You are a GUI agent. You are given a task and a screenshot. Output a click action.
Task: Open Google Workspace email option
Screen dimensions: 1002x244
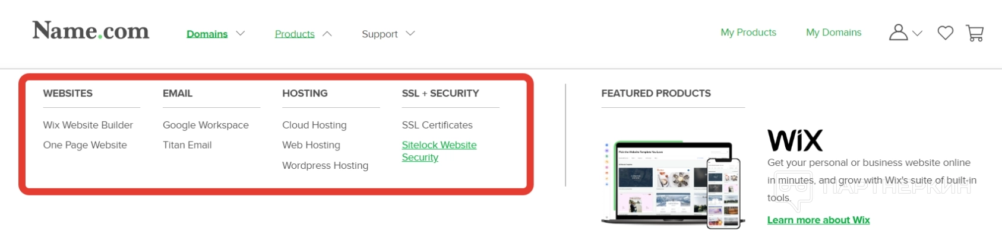[x=206, y=125]
